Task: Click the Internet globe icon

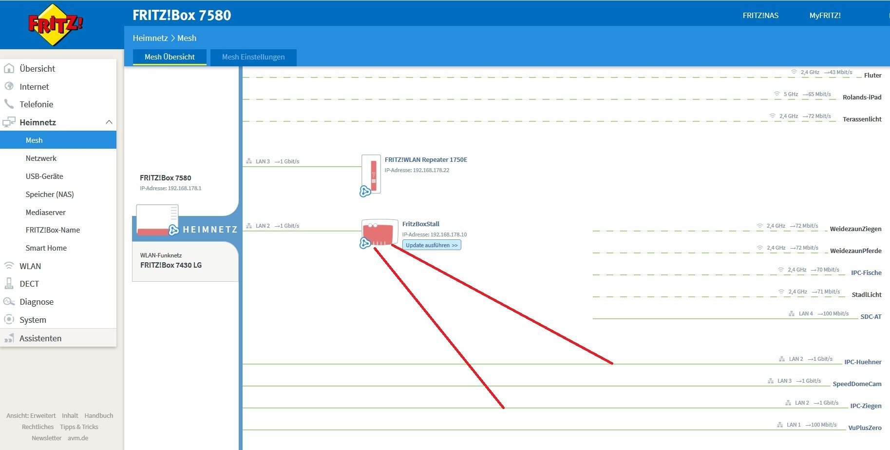Action: (x=9, y=86)
